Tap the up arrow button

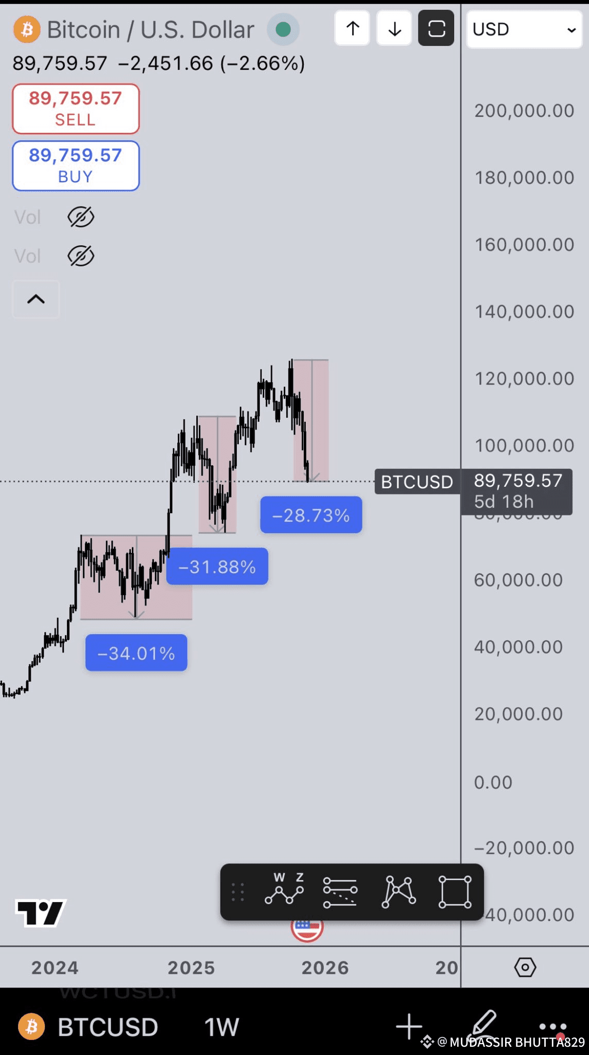tap(353, 29)
